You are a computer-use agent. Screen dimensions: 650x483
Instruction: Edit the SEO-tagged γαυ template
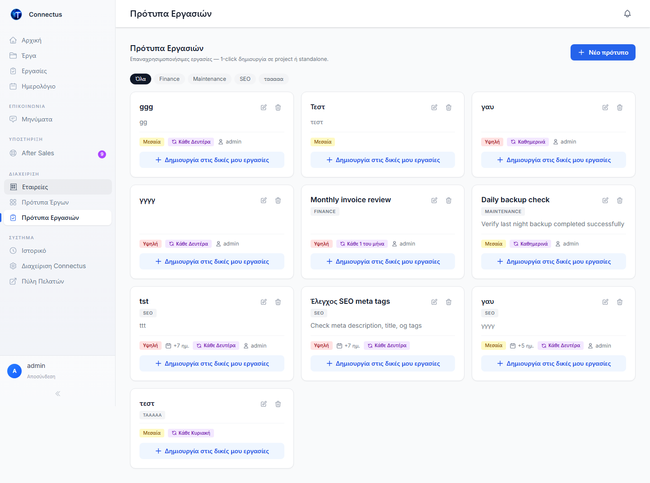point(605,302)
